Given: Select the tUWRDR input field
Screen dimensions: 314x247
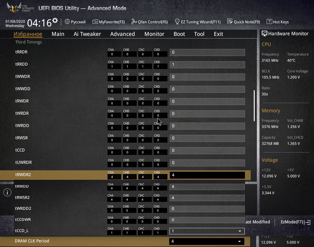Looking at the screenshot, I should [207, 163].
